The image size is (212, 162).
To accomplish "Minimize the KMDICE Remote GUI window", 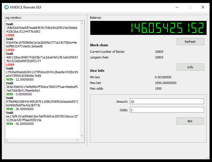I will [x=177, y=7].
